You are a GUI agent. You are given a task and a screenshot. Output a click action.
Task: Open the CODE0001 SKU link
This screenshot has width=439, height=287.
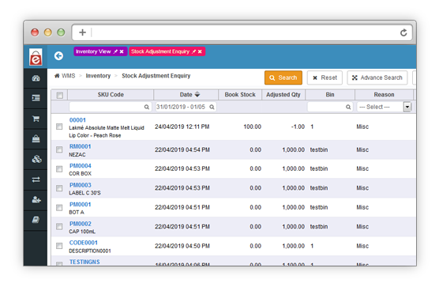[84, 243]
